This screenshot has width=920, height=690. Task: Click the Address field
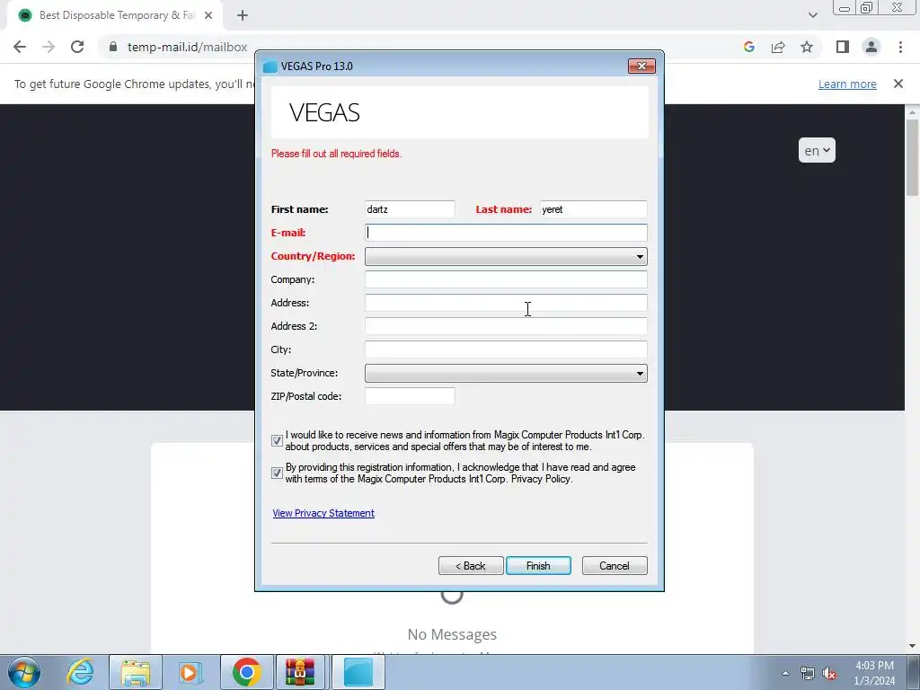[506, 303]
